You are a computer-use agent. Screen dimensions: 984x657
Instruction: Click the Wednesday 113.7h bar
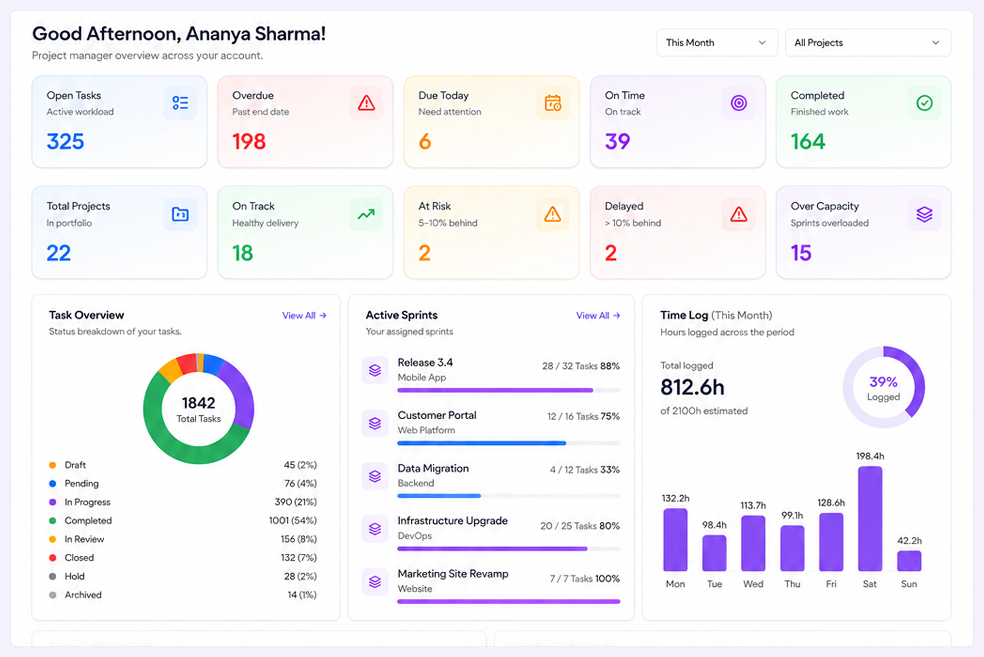(x=753, y=544)
